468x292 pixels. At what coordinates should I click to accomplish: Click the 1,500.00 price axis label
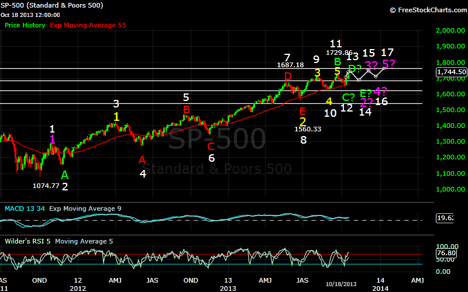(450, 110)
